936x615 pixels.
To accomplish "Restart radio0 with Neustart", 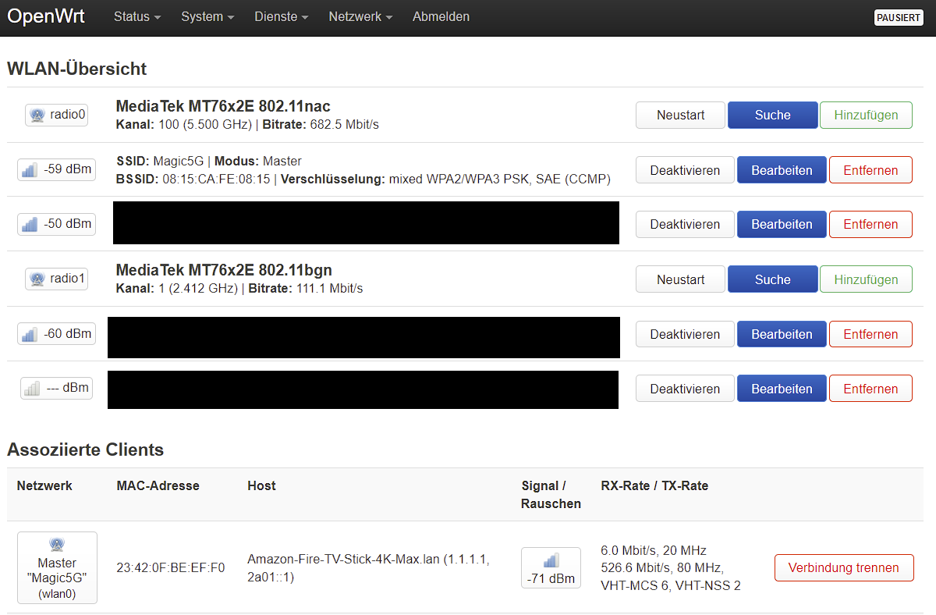I will (x=680, y=115).
